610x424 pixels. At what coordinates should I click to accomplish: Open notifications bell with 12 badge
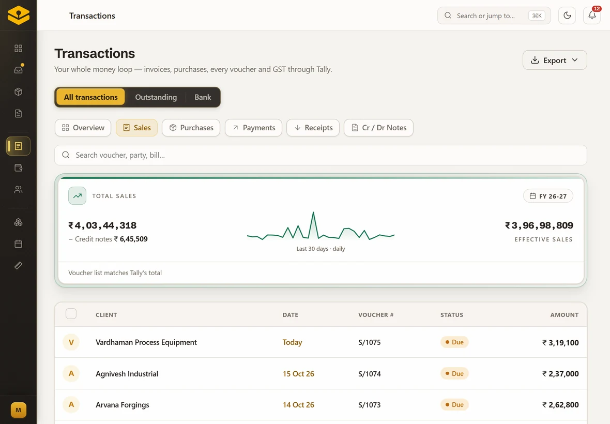pyautogui.click(x=592, y=16)
